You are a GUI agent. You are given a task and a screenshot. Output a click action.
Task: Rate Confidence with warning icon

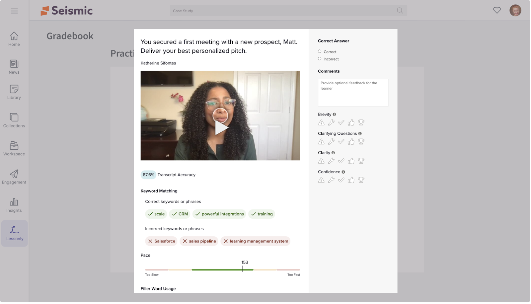[322, 180]
